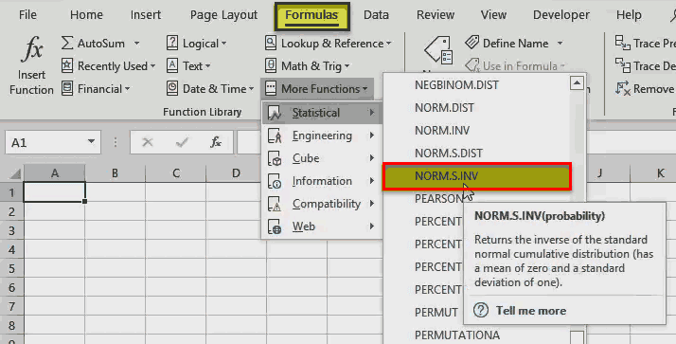Expand the Recently Used dropdown arrow
The width and height of the screenshot is (676, 344).
(x=152, y=66)
